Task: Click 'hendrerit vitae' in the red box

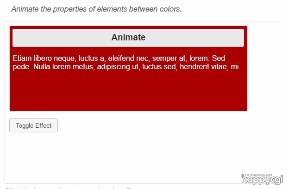Action: [204, 67]
